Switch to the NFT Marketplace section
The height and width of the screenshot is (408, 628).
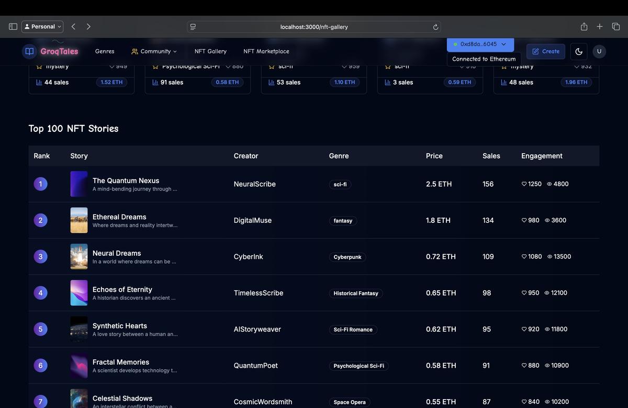pos(266,51)
